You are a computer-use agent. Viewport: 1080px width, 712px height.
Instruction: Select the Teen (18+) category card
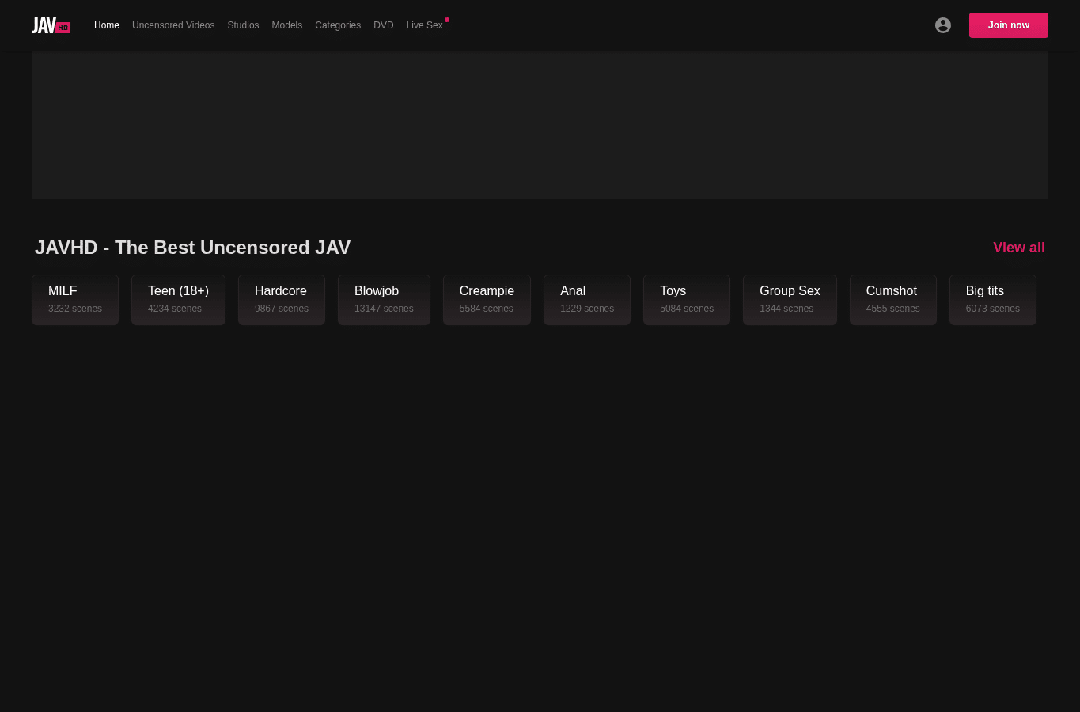point(178,300)
